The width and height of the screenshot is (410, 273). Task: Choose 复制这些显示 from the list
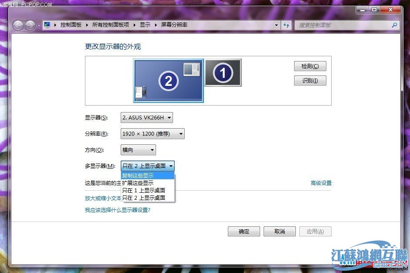(x=147, y=175)
